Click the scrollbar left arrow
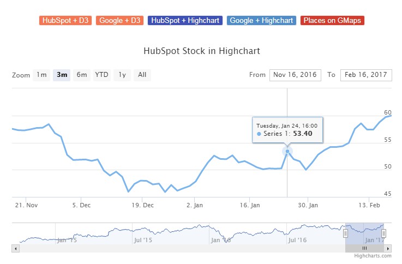Screen dimensions: 402x264 (16, 248)
